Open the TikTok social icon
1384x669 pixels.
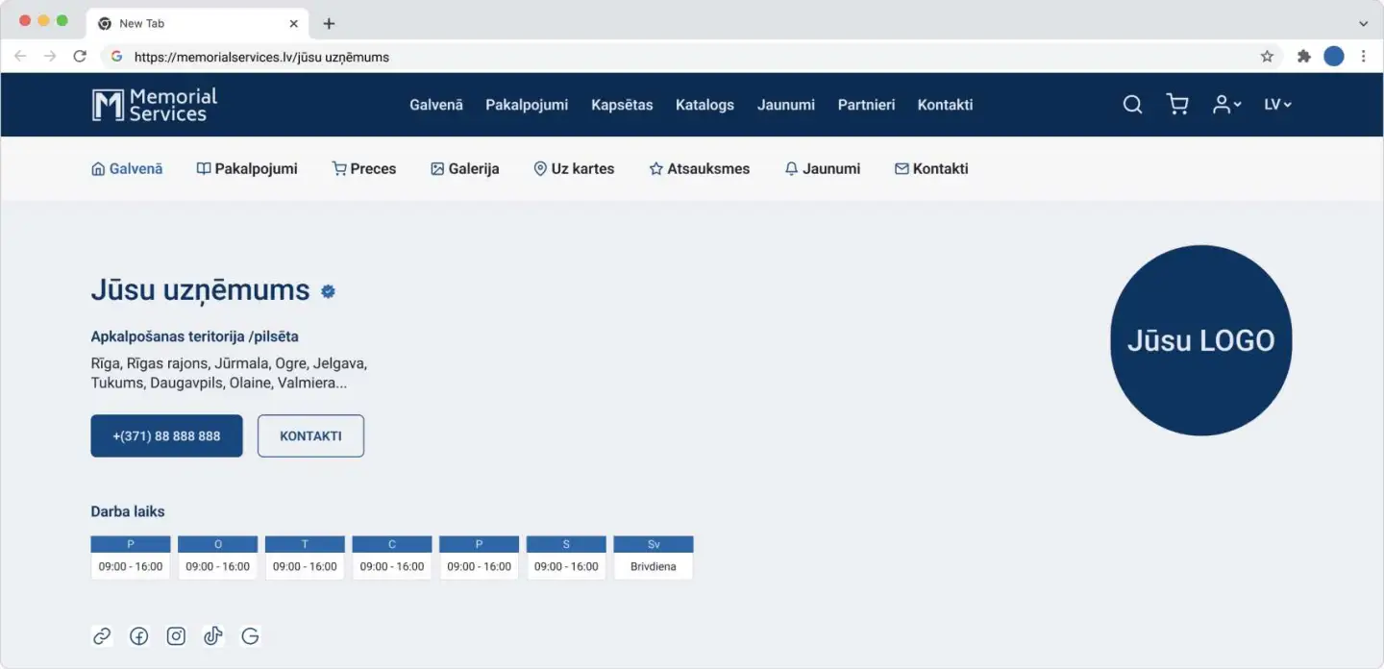[x=213, y=635]
